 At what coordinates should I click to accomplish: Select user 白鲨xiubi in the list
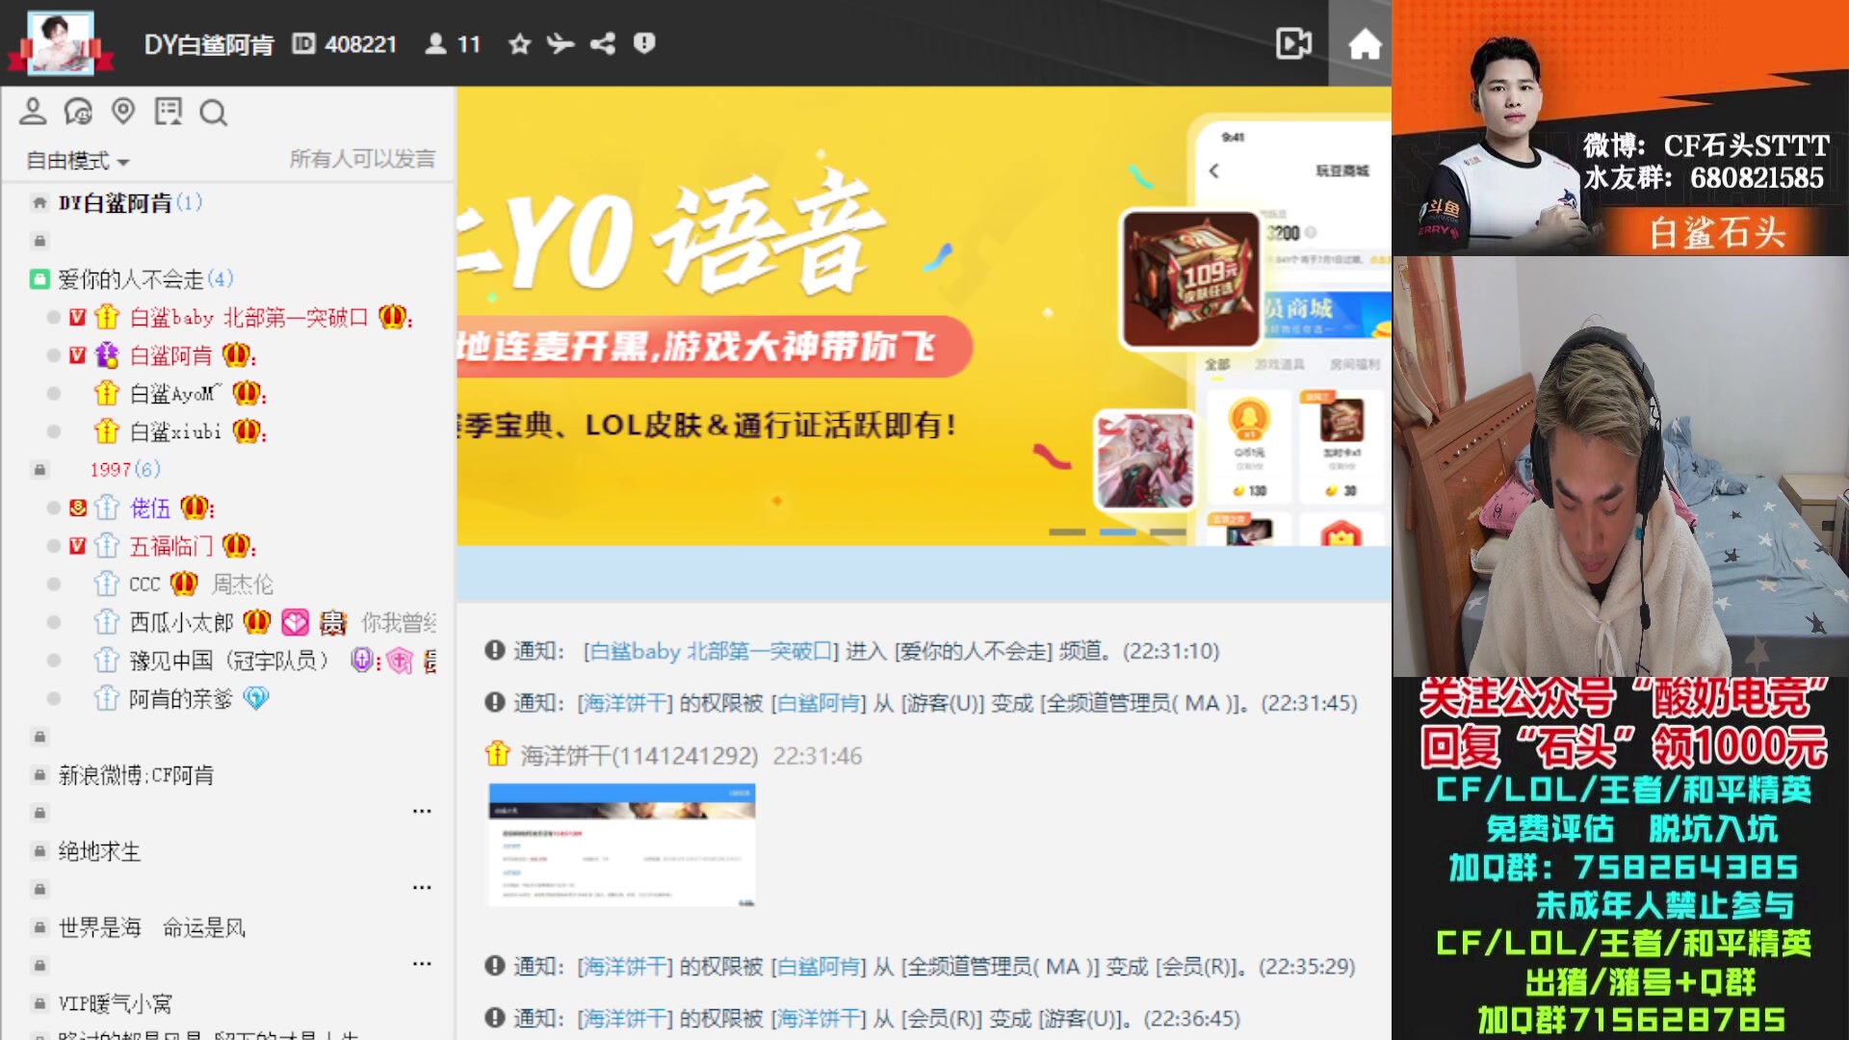pyautogui.click(x=175, y=431)
